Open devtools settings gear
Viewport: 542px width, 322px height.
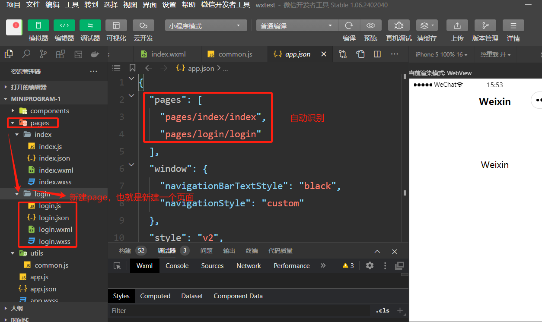coord(370,266)
